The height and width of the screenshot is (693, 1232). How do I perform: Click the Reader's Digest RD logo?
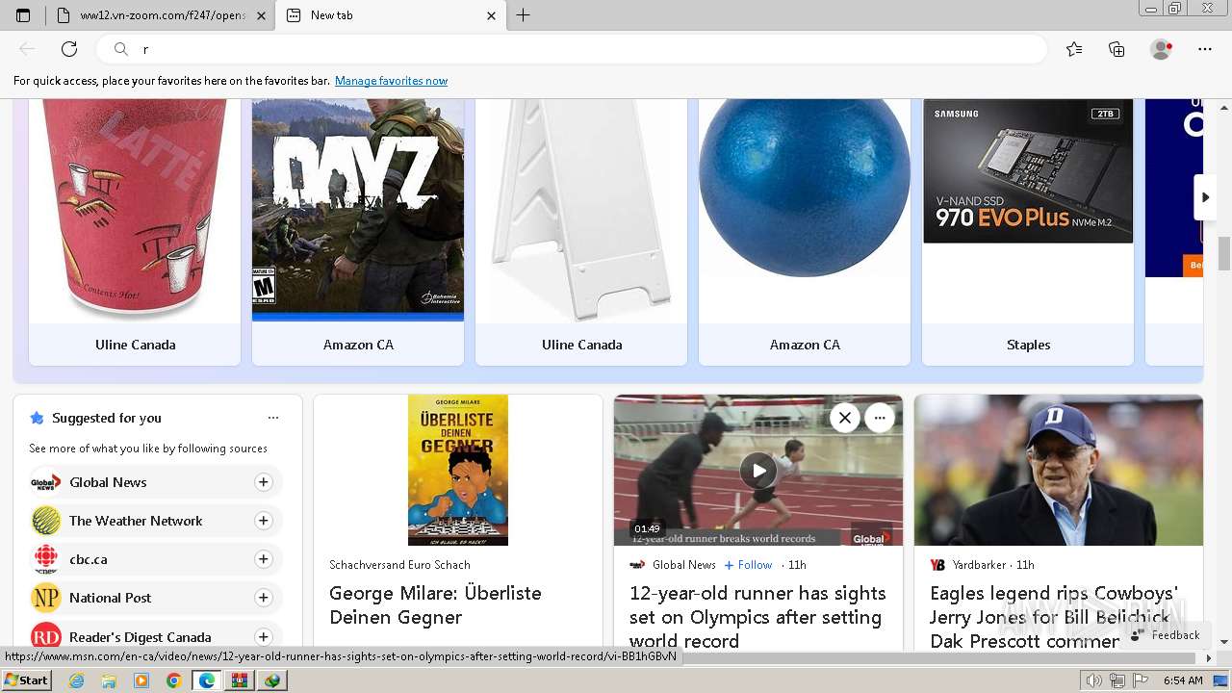point(45,636)
